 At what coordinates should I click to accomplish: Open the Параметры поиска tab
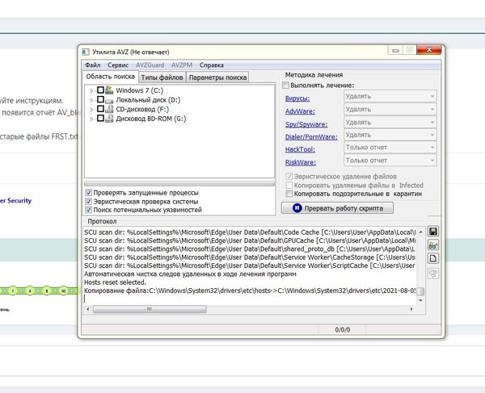click(x=217, y=77)
